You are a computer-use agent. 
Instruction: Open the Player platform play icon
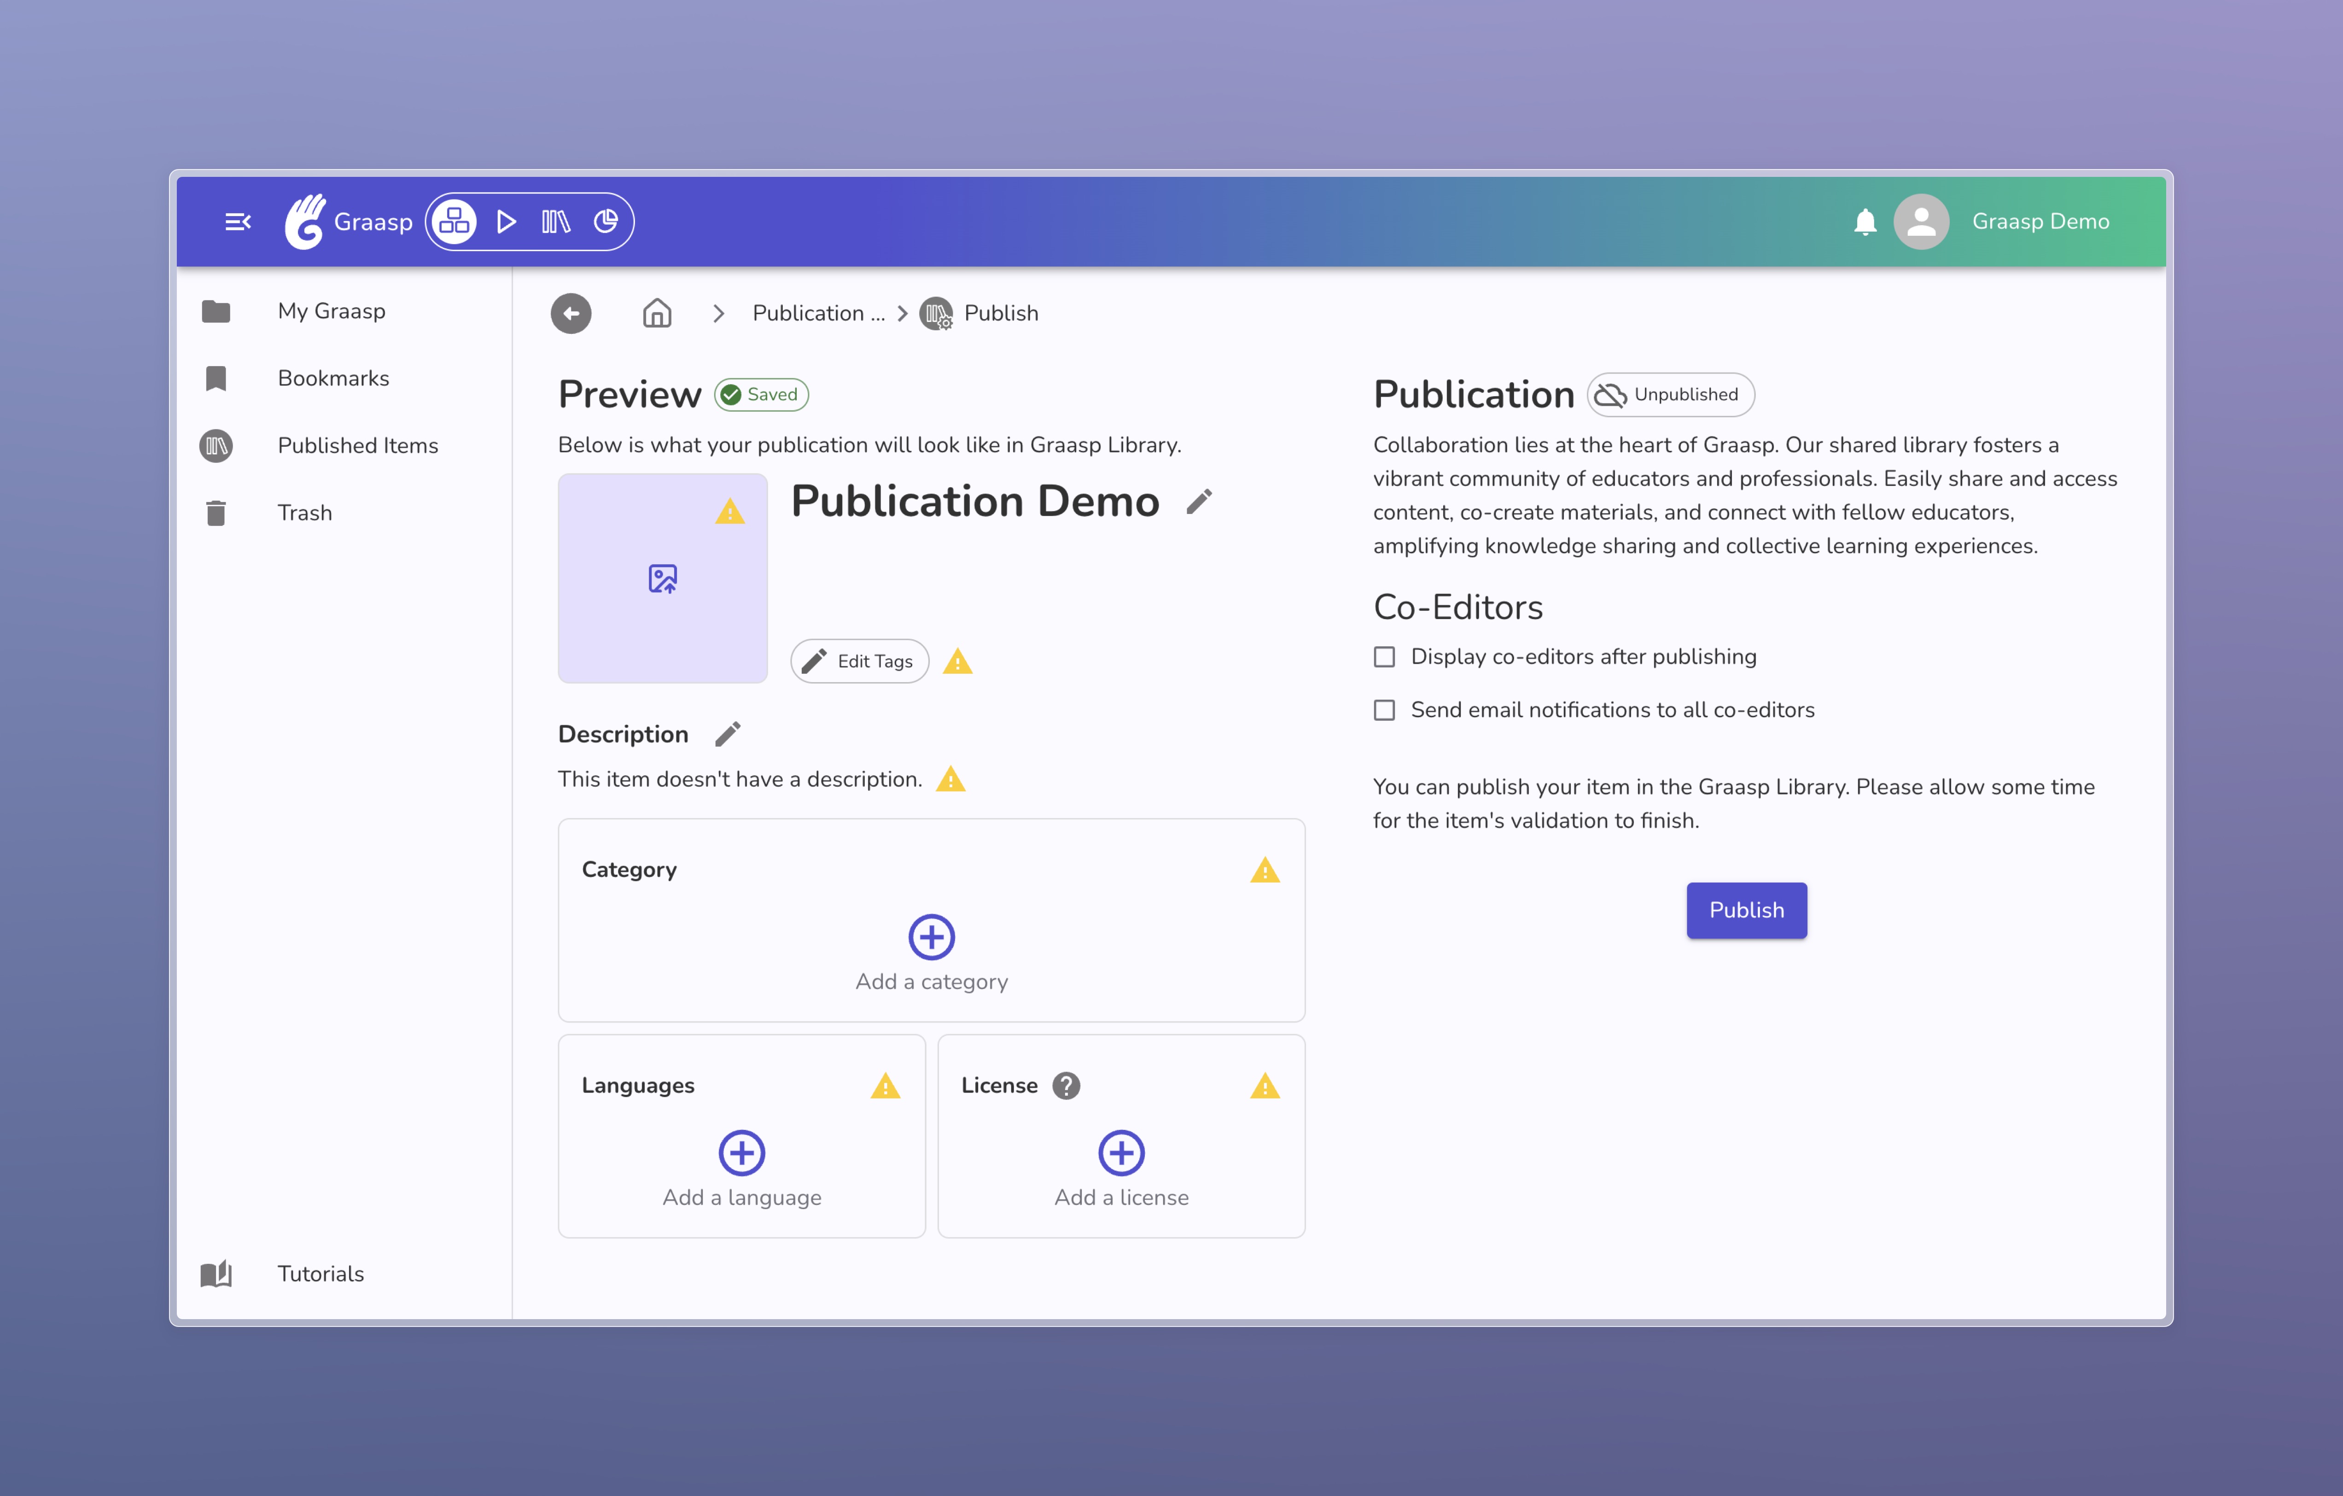click(x=506, y=222)
